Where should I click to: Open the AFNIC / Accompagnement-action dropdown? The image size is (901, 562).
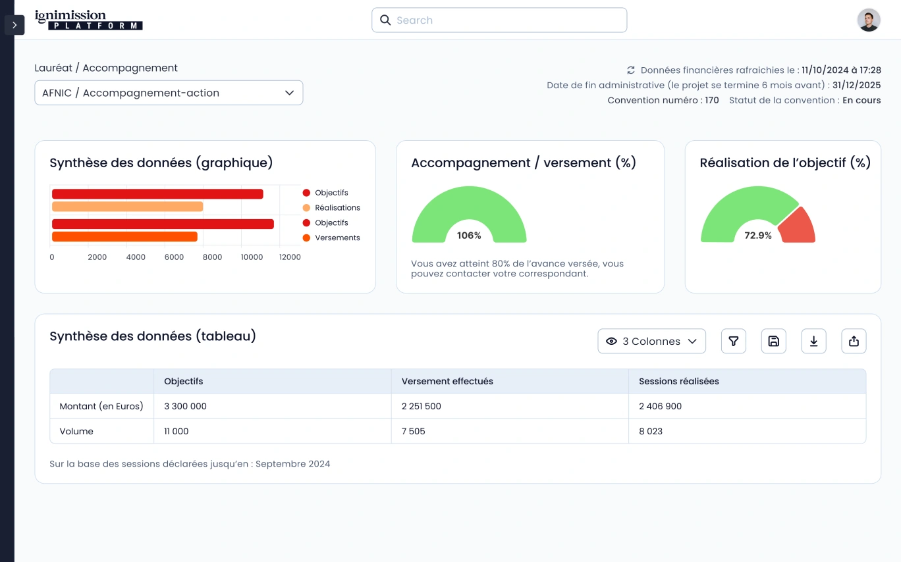tap(169, 93)
